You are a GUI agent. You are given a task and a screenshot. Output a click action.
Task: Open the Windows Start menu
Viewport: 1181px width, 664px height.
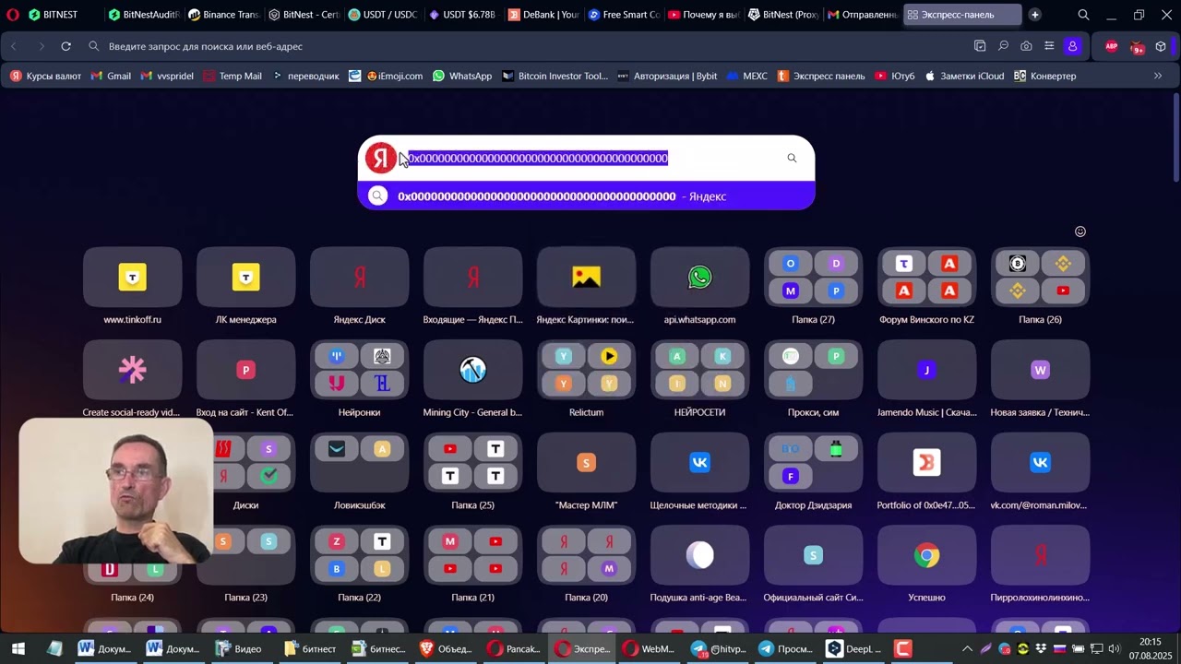click(x=18, y=648)
